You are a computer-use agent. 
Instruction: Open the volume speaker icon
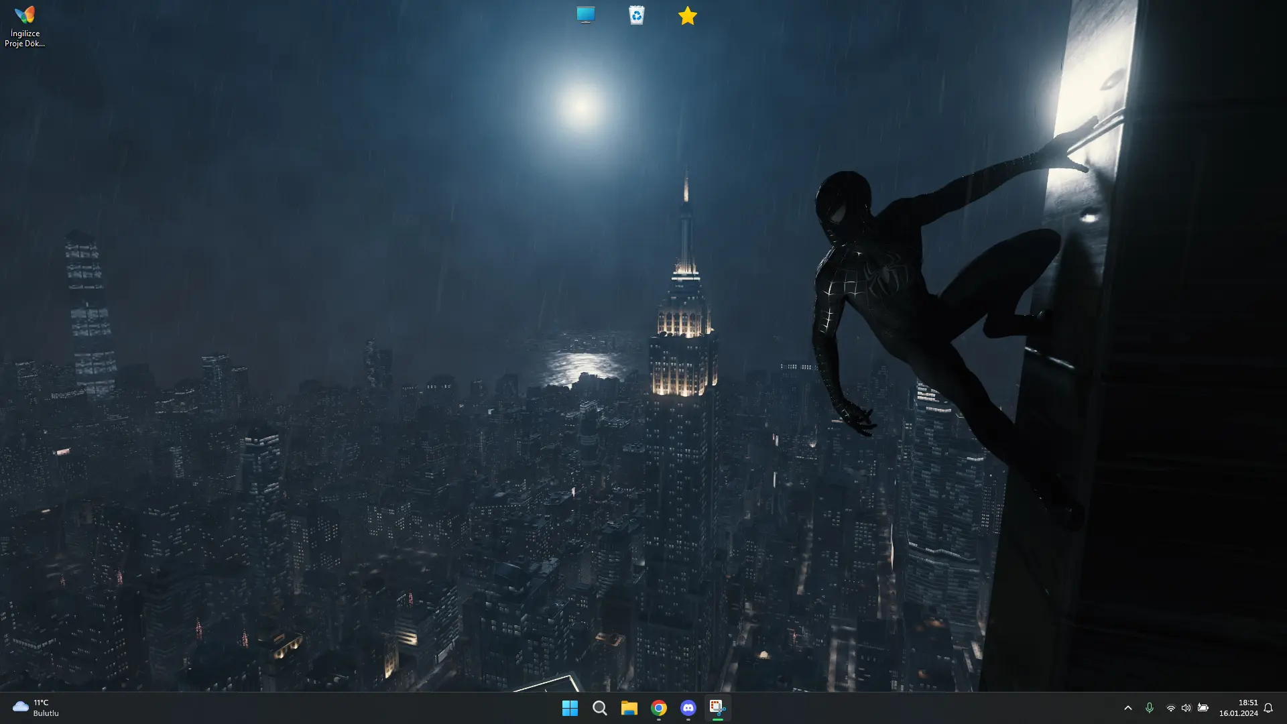[1186, 708]
